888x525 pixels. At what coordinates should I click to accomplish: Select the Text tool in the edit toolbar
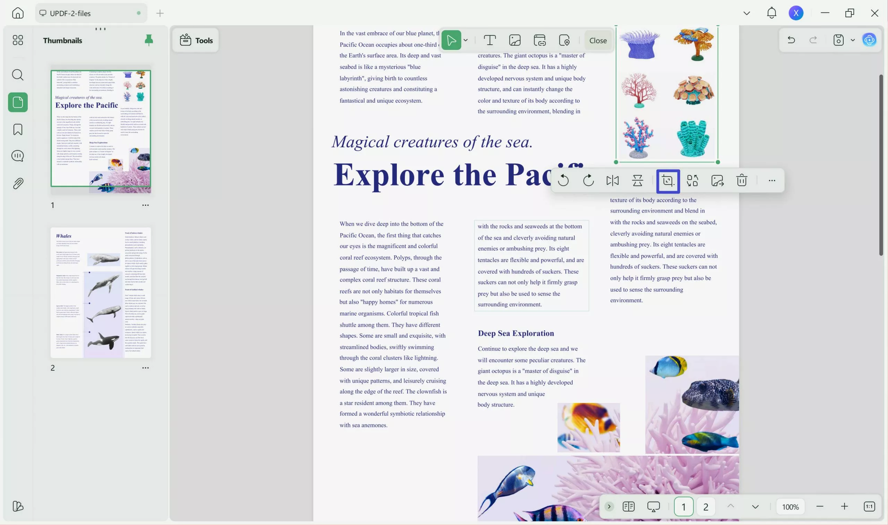tap(490, 40)
